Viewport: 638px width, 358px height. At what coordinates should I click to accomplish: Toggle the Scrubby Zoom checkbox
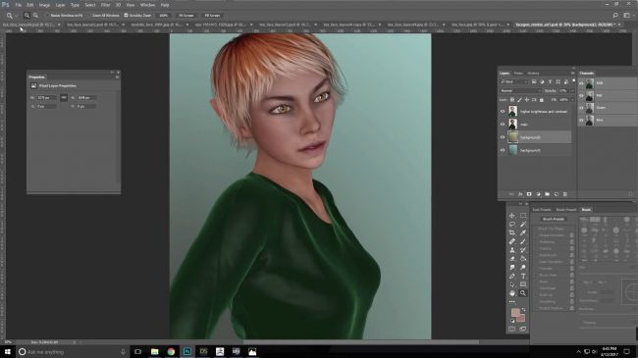pos(127,16)
